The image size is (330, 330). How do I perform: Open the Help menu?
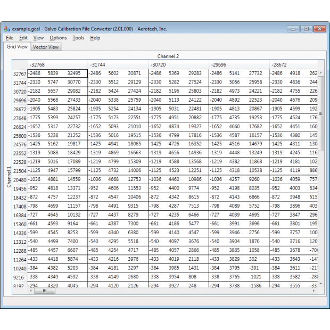click(95, 38)
